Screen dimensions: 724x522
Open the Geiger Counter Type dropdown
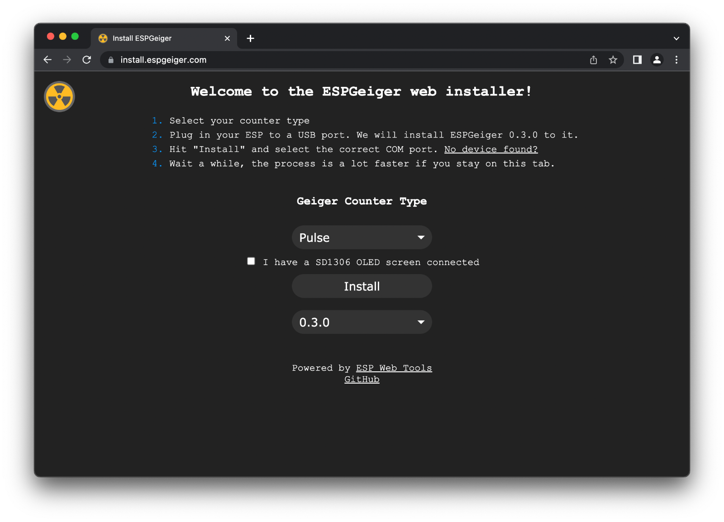[x=362, y=237]
